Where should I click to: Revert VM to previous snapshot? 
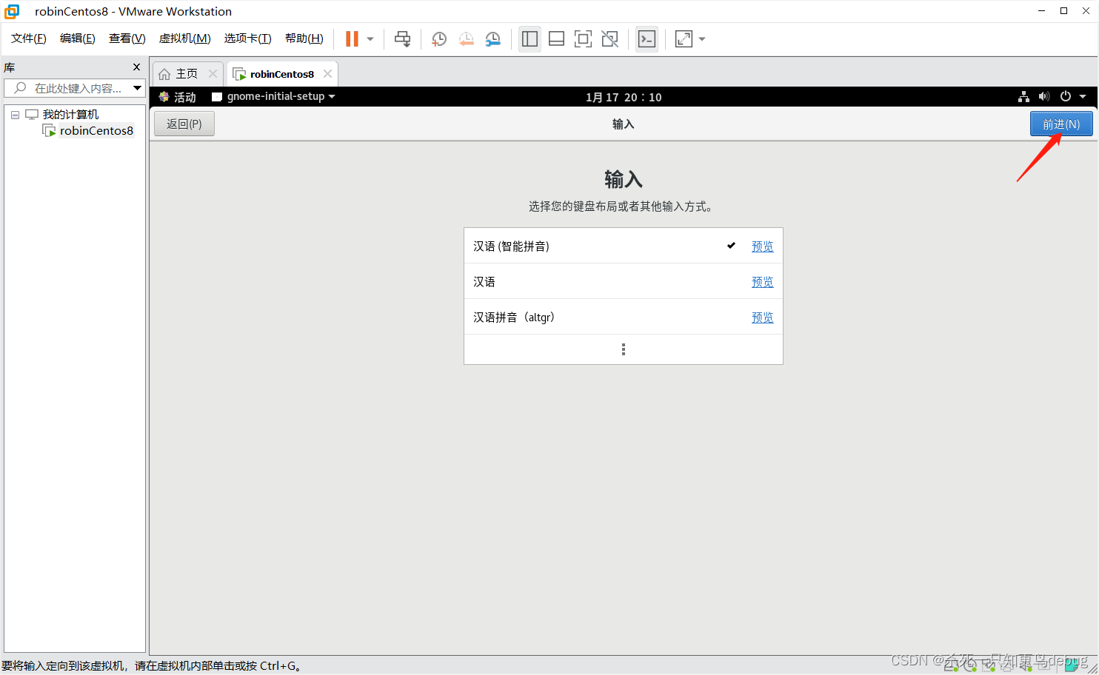pyautogui.click(x=466, y=39)
